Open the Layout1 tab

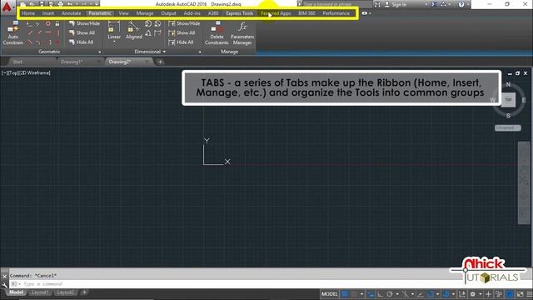(40, 292)
